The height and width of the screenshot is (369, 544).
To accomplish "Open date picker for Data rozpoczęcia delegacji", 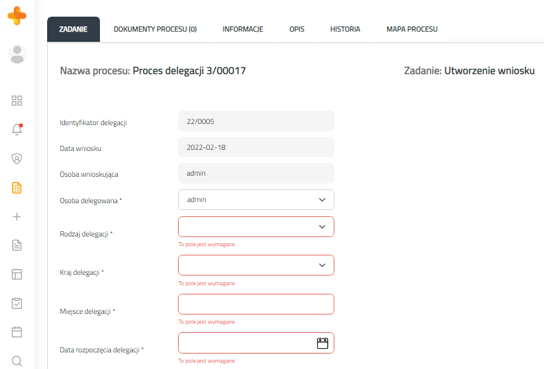I will click(322, 343).
